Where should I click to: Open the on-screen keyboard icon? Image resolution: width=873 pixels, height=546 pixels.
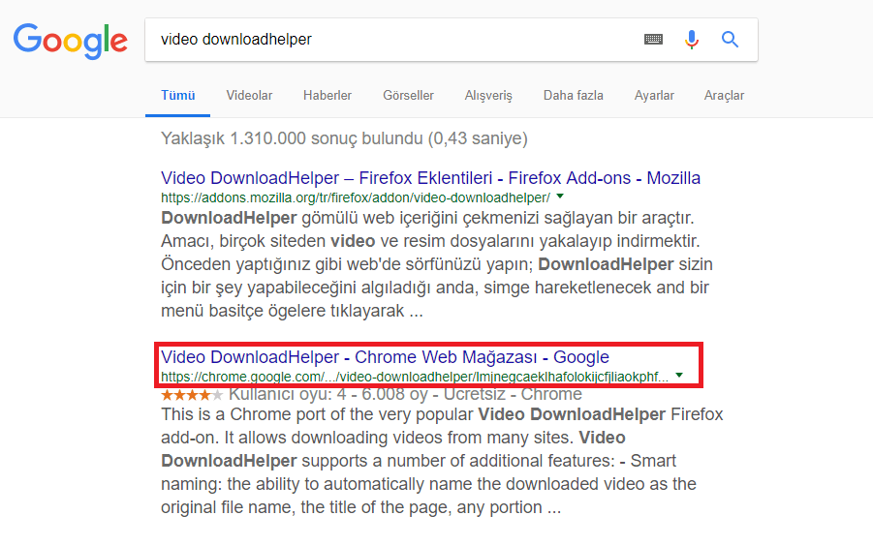[x=653, y=40]
